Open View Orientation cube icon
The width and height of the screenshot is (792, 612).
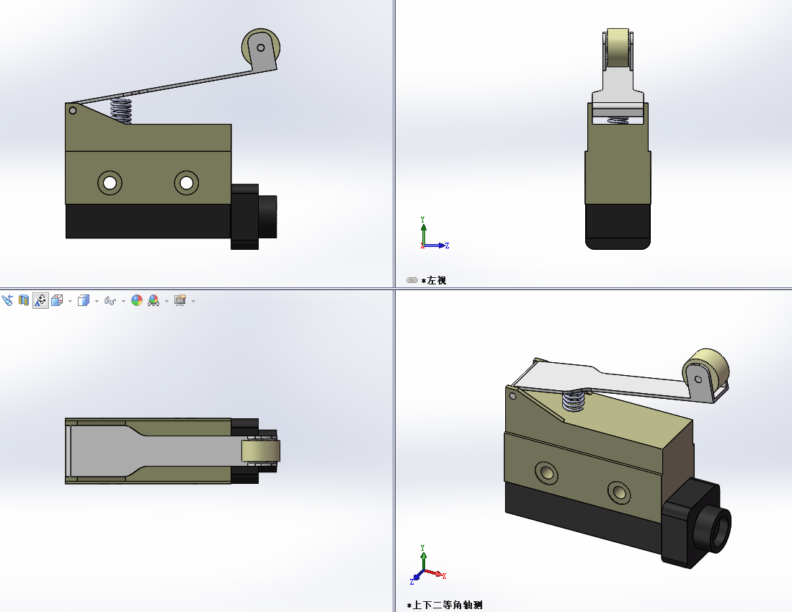[x=57, y=301]
